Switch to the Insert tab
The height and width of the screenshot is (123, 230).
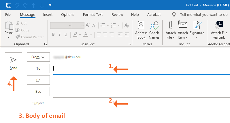tap(48, 14)
